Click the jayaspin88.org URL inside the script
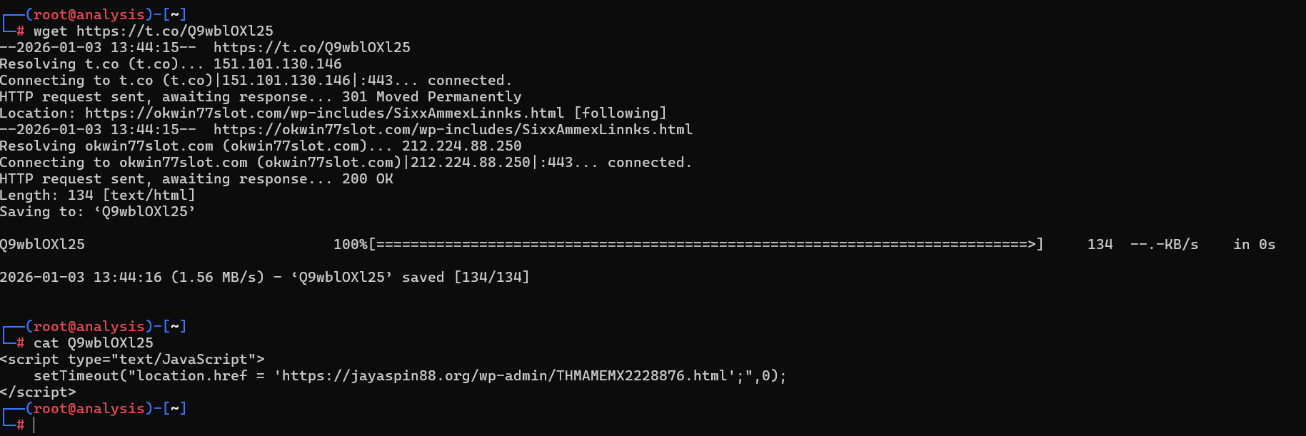 point(504,376)
